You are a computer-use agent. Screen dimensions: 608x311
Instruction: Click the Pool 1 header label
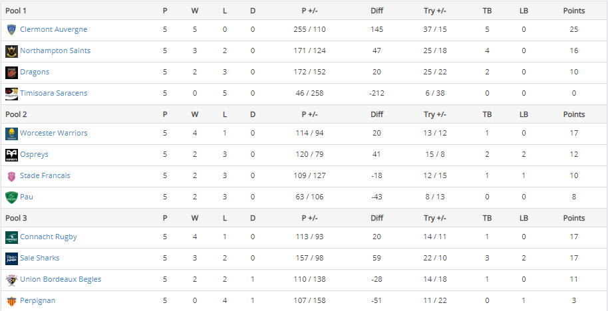click(x=16, y=11)
